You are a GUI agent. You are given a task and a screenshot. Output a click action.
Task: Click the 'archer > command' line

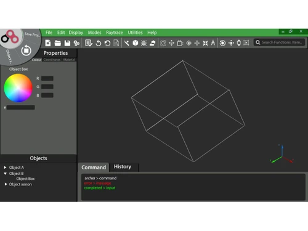[100, 178]
